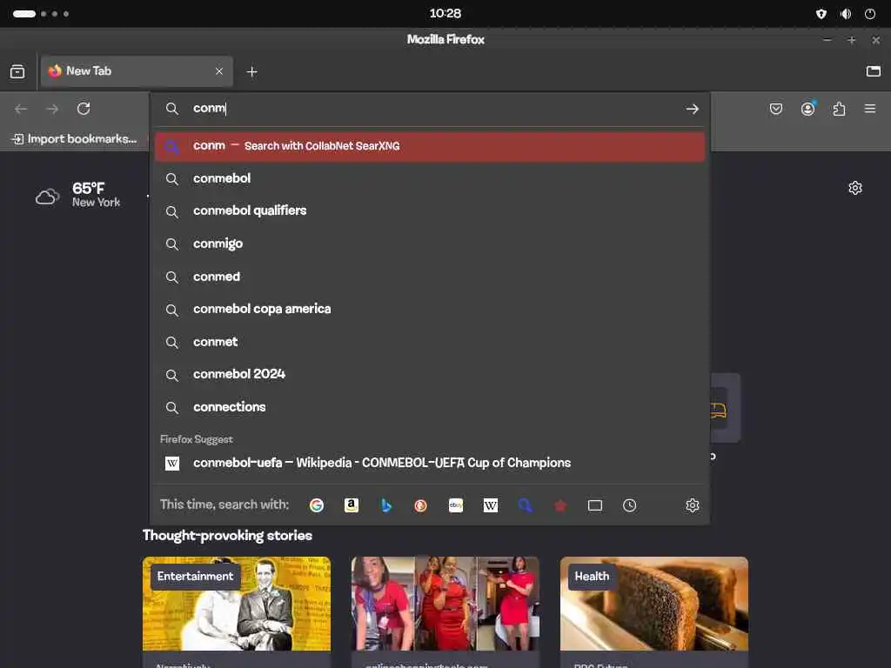The image size is (891, 668).
Task: Open the story with women in red dresses
Action: [x=445, y=604]
